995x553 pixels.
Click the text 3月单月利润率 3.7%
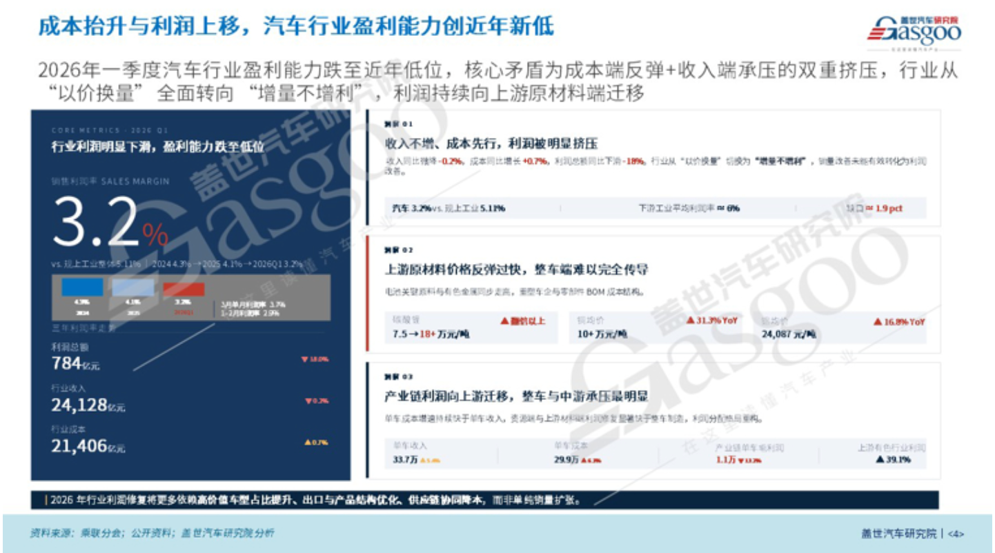pyautogui.click(x=253, y=304)
